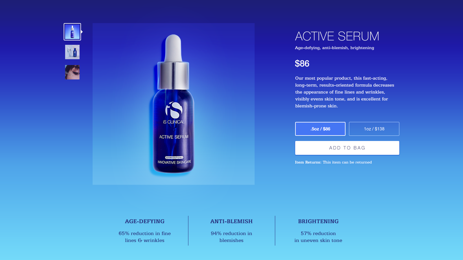Click the ACTIVE SERUM product title
463x260 pixels.
coord(337,36)
